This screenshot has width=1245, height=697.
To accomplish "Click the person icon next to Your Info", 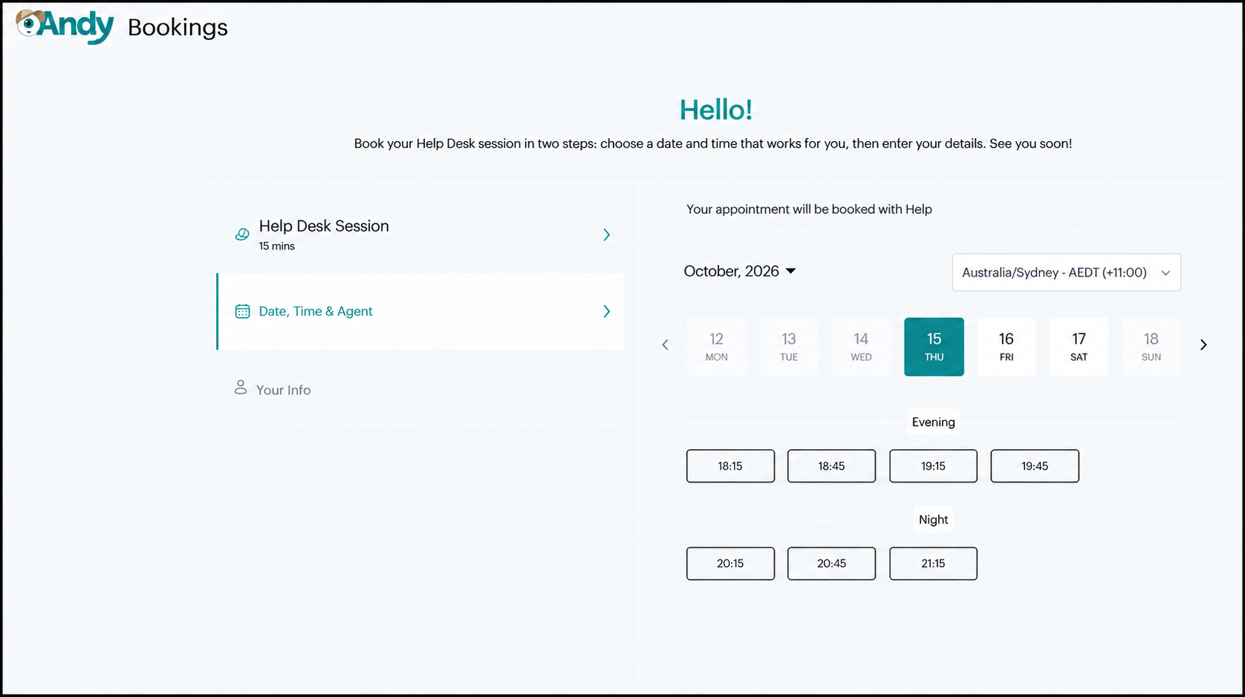I will [241, 387].
